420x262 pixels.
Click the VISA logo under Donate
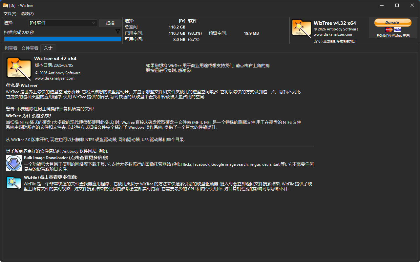pos(397,30)
